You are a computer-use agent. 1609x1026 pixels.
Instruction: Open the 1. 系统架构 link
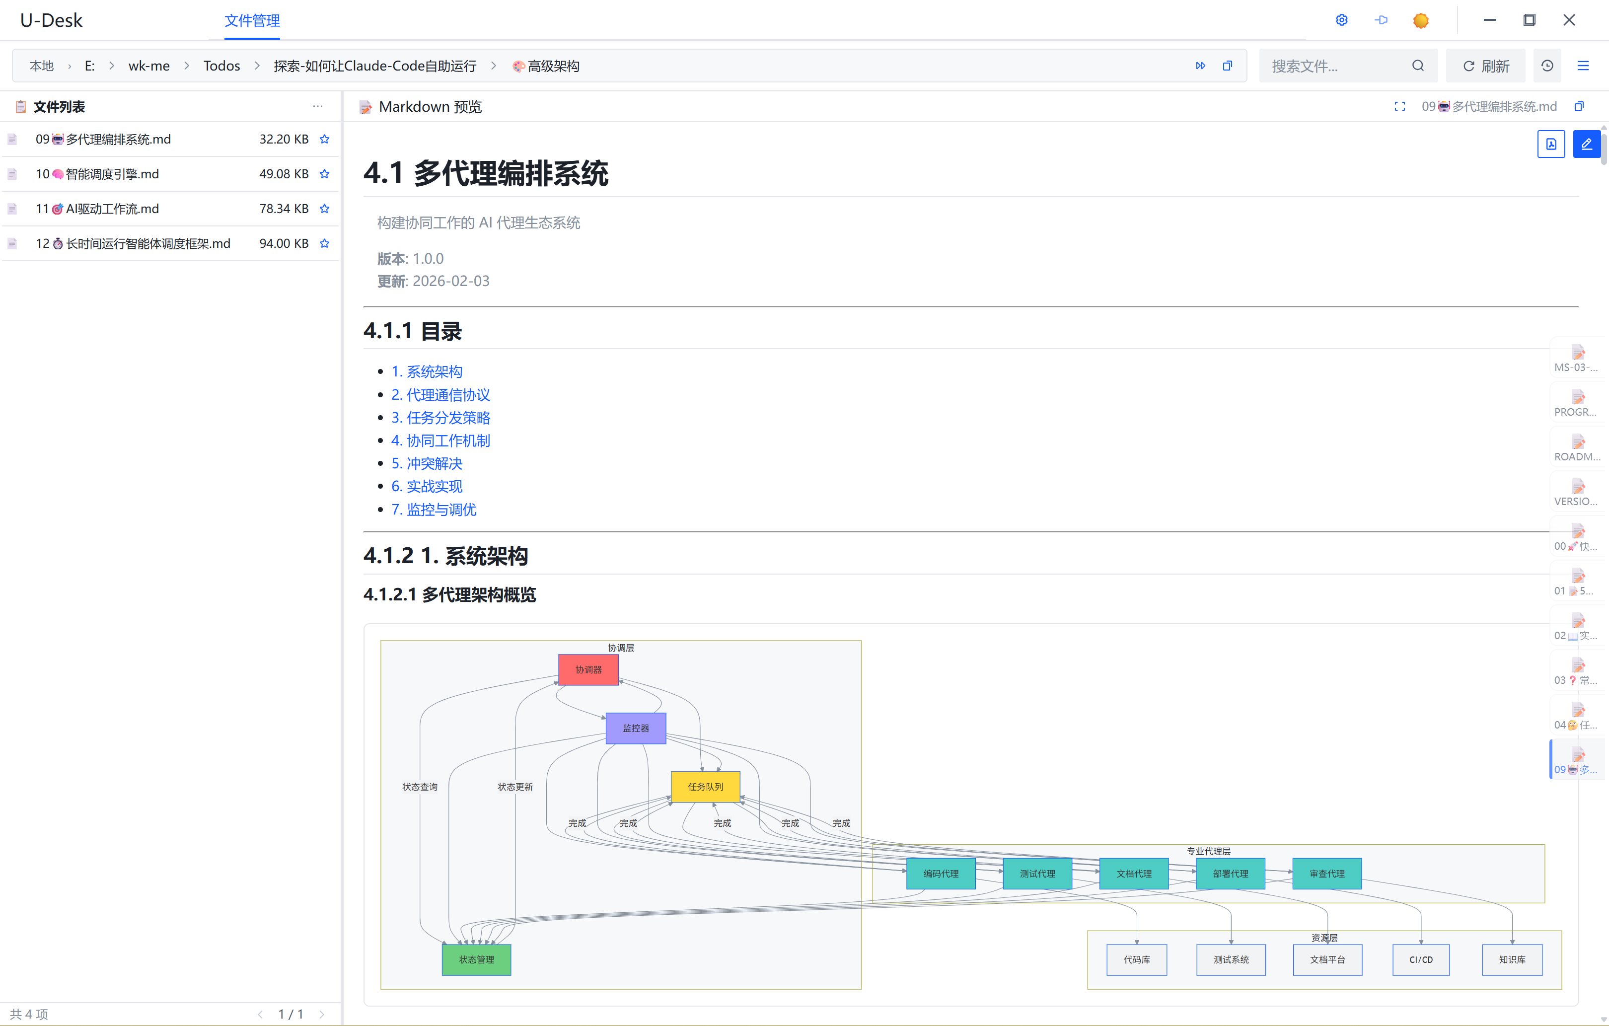tap(426, 371)
